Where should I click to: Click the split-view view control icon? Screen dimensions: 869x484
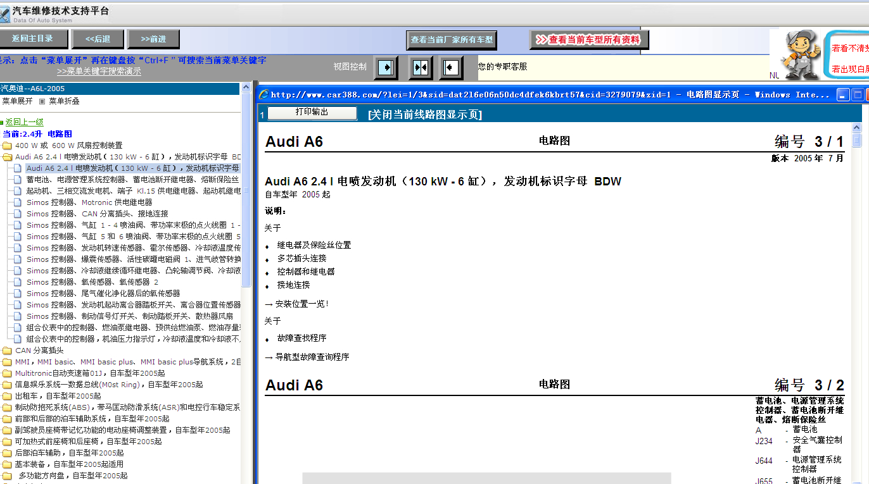tap(421, 67)
